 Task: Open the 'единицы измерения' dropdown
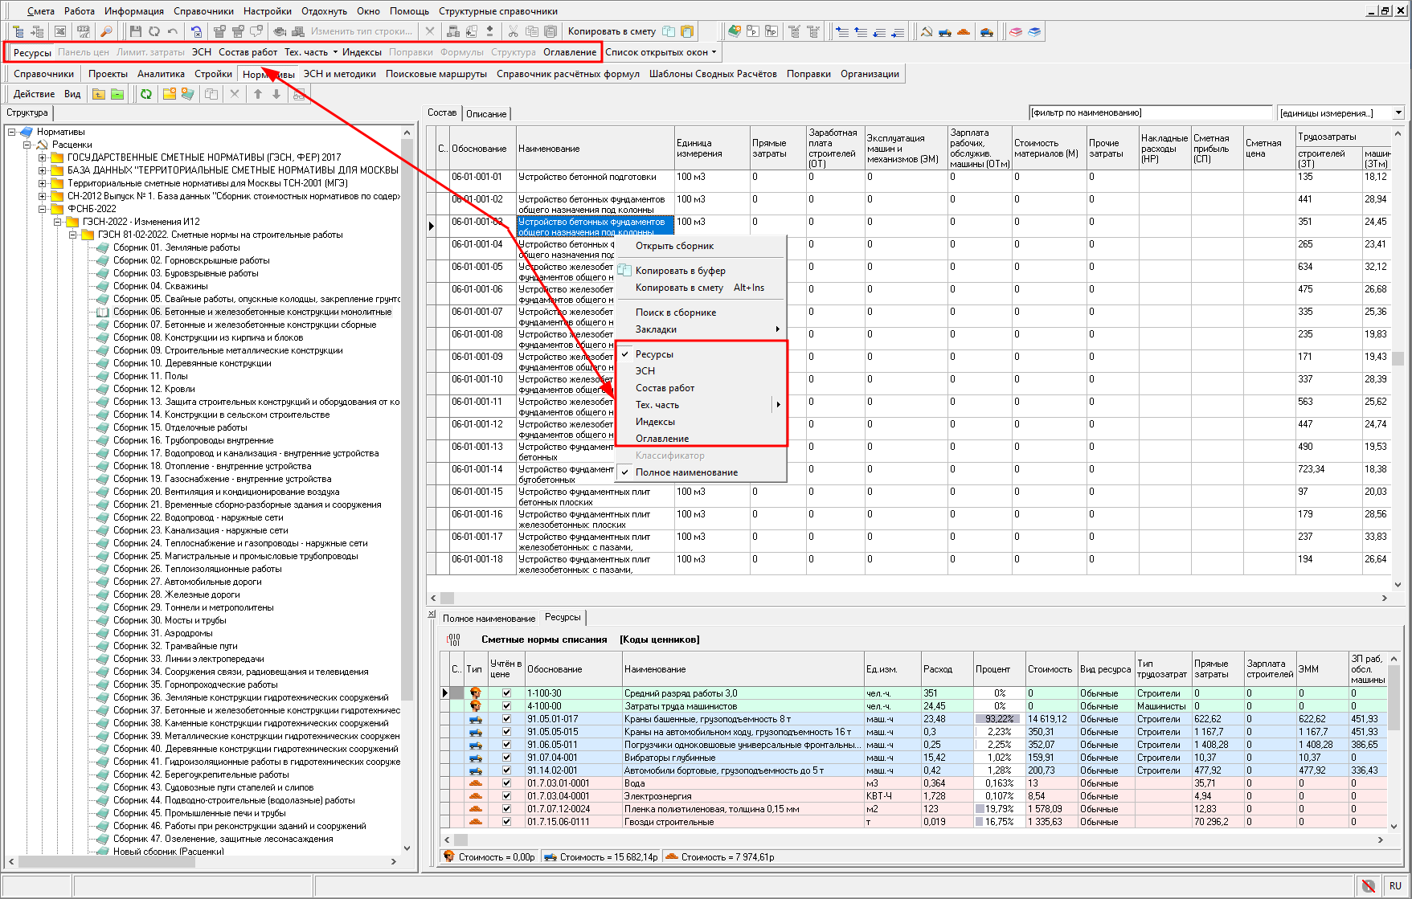click(1398, 113)
